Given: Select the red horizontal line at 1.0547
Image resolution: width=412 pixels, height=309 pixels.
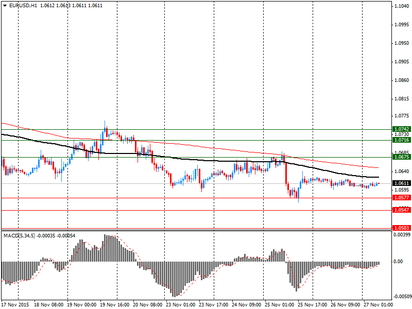Looking at the screenshot, I should pyautogui.click(x=197, y=210).
